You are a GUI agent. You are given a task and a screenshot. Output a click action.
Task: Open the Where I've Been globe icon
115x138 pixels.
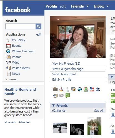[x=8, y=51]
